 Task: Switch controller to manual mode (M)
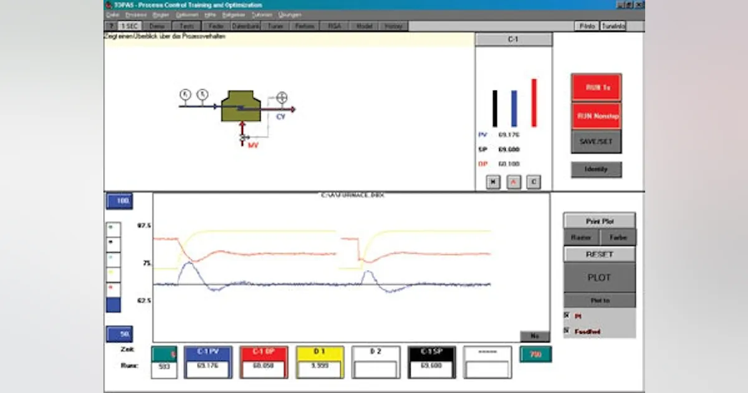point(494,182)
